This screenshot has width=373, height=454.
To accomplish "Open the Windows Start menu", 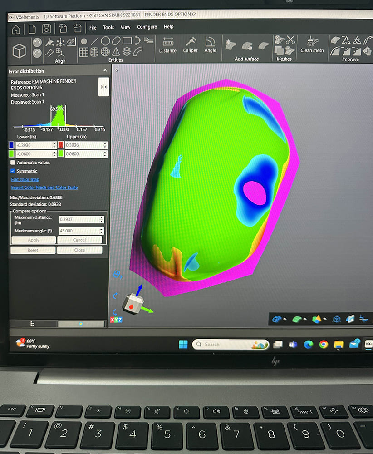I will 183,344.
